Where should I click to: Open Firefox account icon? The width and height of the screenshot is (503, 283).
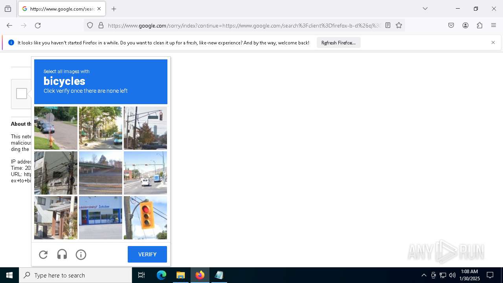point(465,26)
